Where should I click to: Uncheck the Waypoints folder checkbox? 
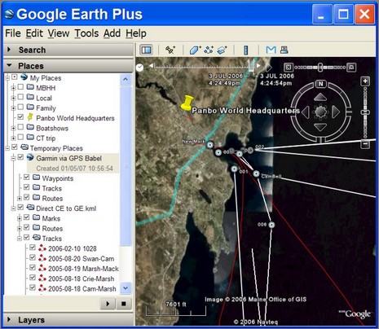click(26, 178)
